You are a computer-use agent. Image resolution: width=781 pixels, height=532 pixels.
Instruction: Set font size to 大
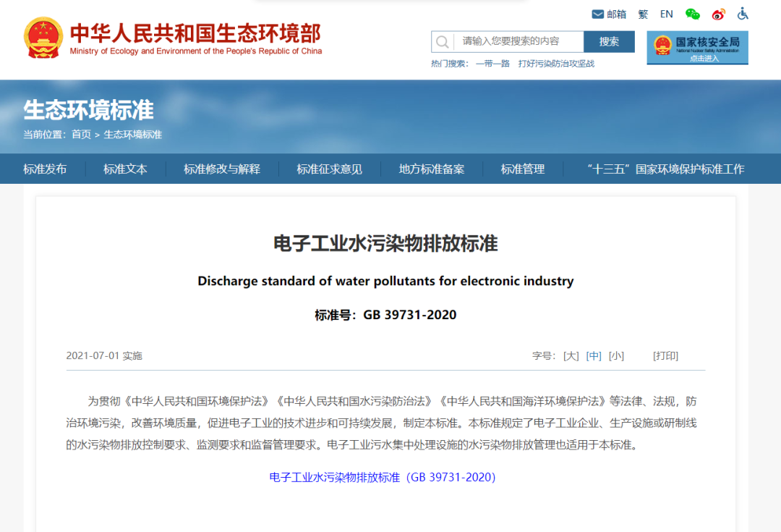tap(571, 355)
